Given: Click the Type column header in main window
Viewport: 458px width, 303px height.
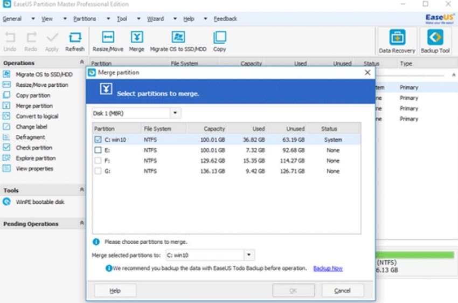Looking at the screenshot, I should (x=406, y=64).
